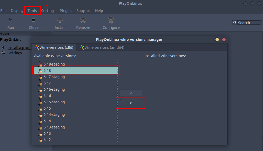Close the wine versions manager dialog

pyautogui.click(x=224, y=40)
